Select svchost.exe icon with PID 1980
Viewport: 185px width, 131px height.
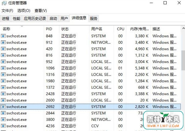pos(3,81)
